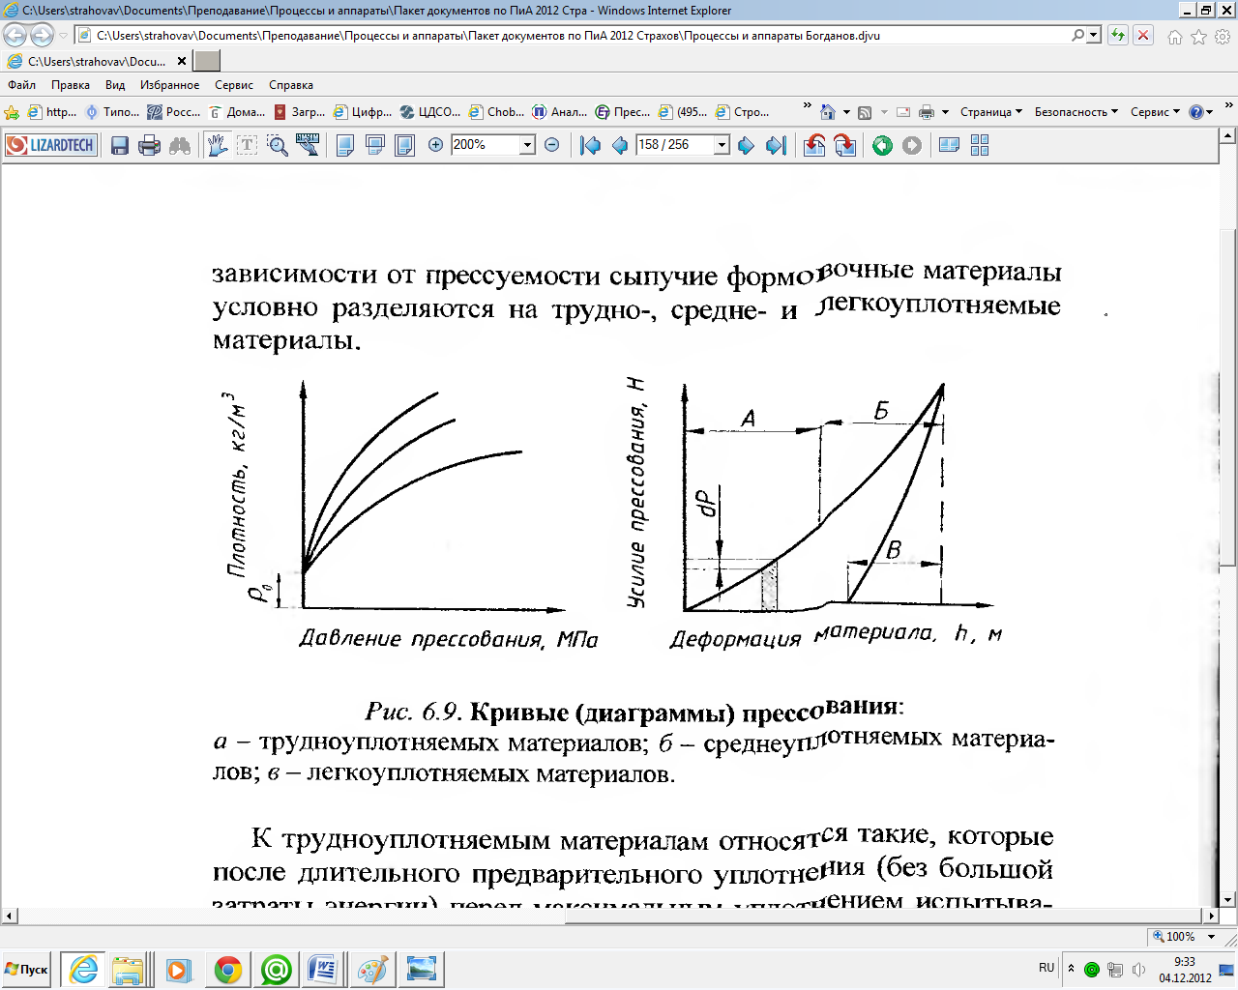This screenshot has width=1238, height=990.
Task: Open the Цифр... favorites link
Action: (x=363, y=112)
